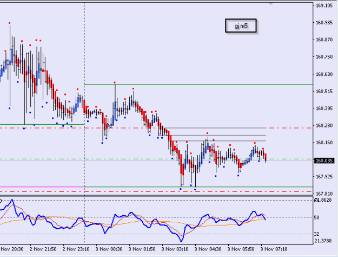This screenshot has height=257, width=338.
Task: Click the 'gj m5' label box
Action: [x=241, y=25]
